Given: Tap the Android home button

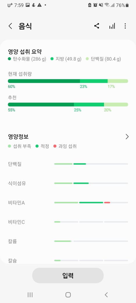Looking at the screenshot, I should (68, 295).
